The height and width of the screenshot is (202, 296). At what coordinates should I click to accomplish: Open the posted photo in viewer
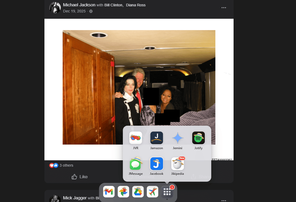(106, 87)
